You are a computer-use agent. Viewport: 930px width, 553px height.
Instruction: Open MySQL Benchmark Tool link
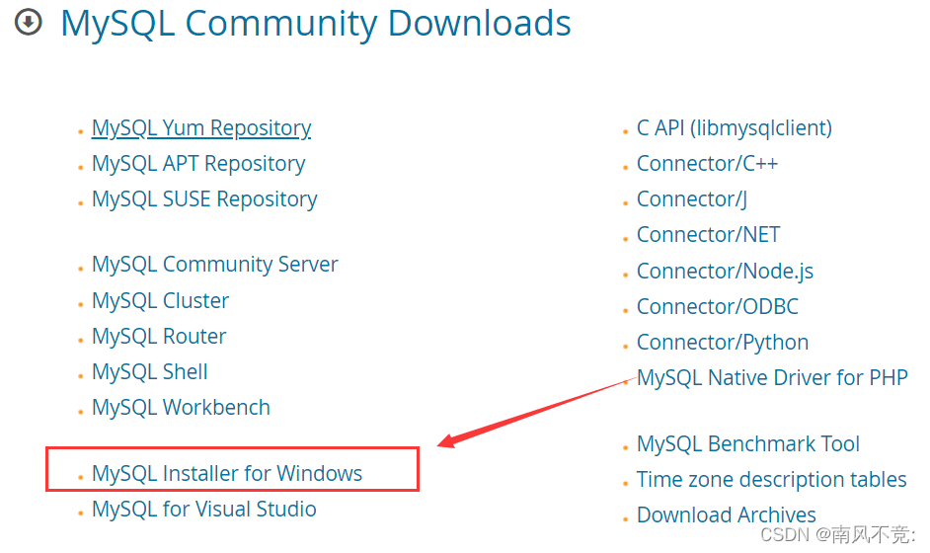click(748, 443)
